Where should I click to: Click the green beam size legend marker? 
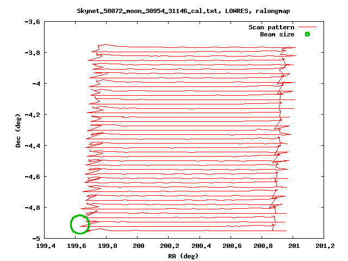307,34
